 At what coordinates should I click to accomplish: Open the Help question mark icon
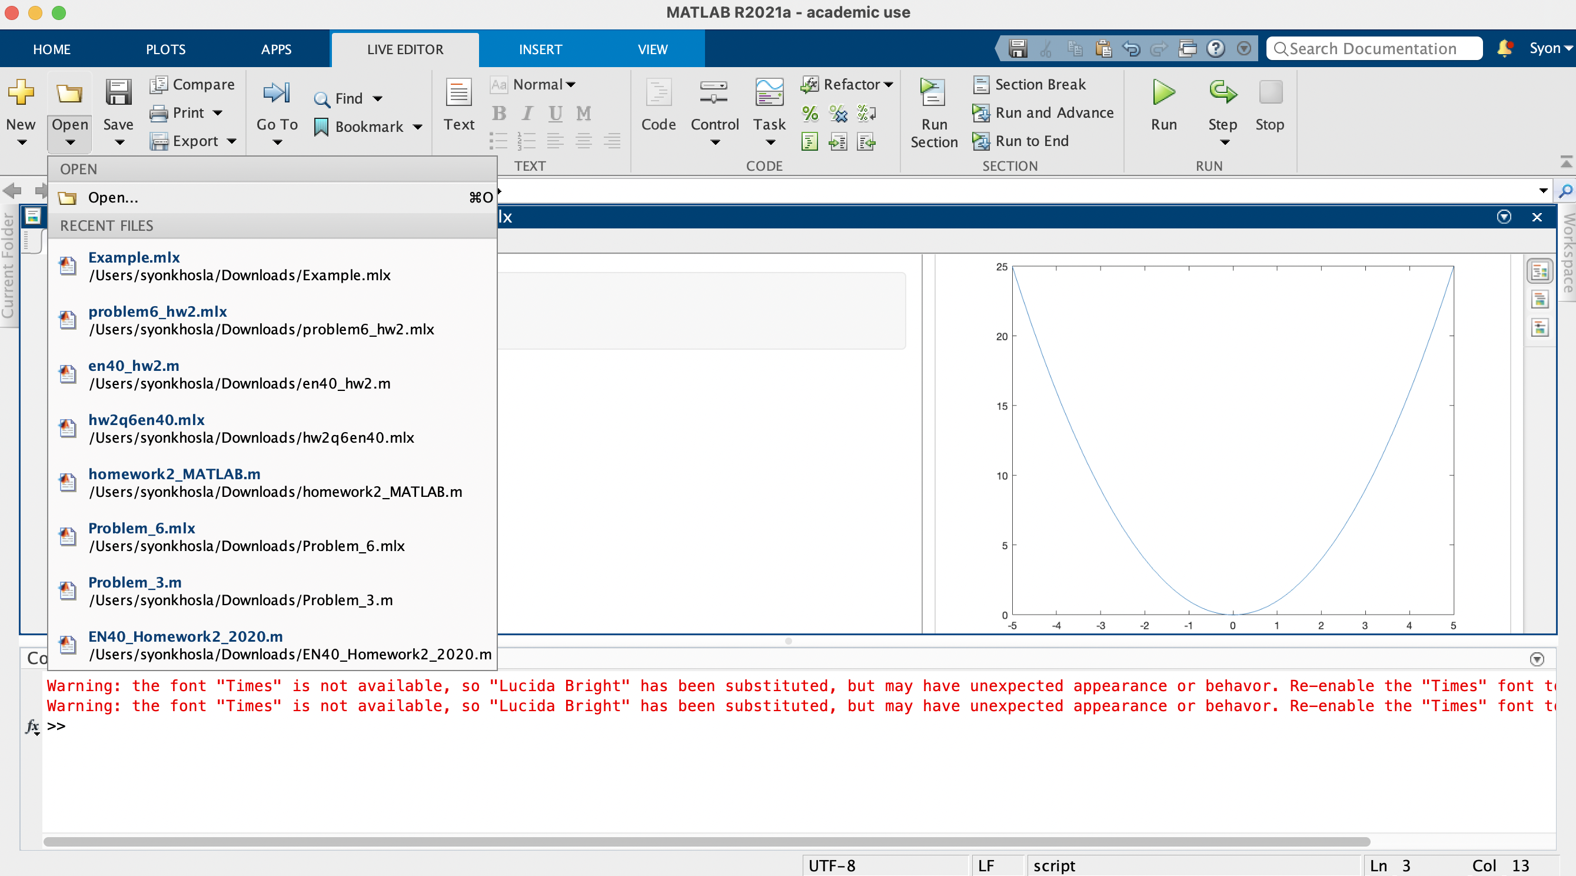pyautogui.click(x=1216, y=48)
